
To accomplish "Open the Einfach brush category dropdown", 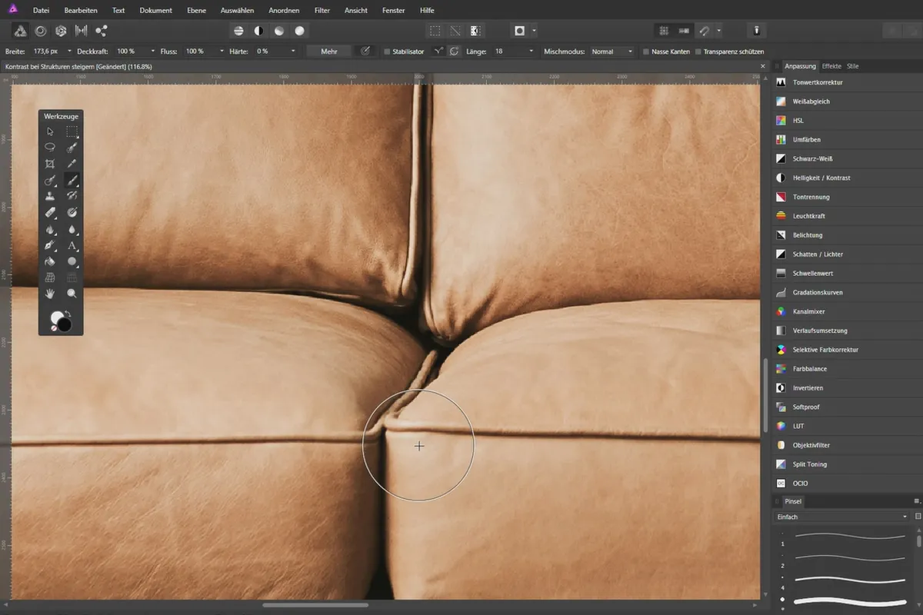I will coord(842,517).
